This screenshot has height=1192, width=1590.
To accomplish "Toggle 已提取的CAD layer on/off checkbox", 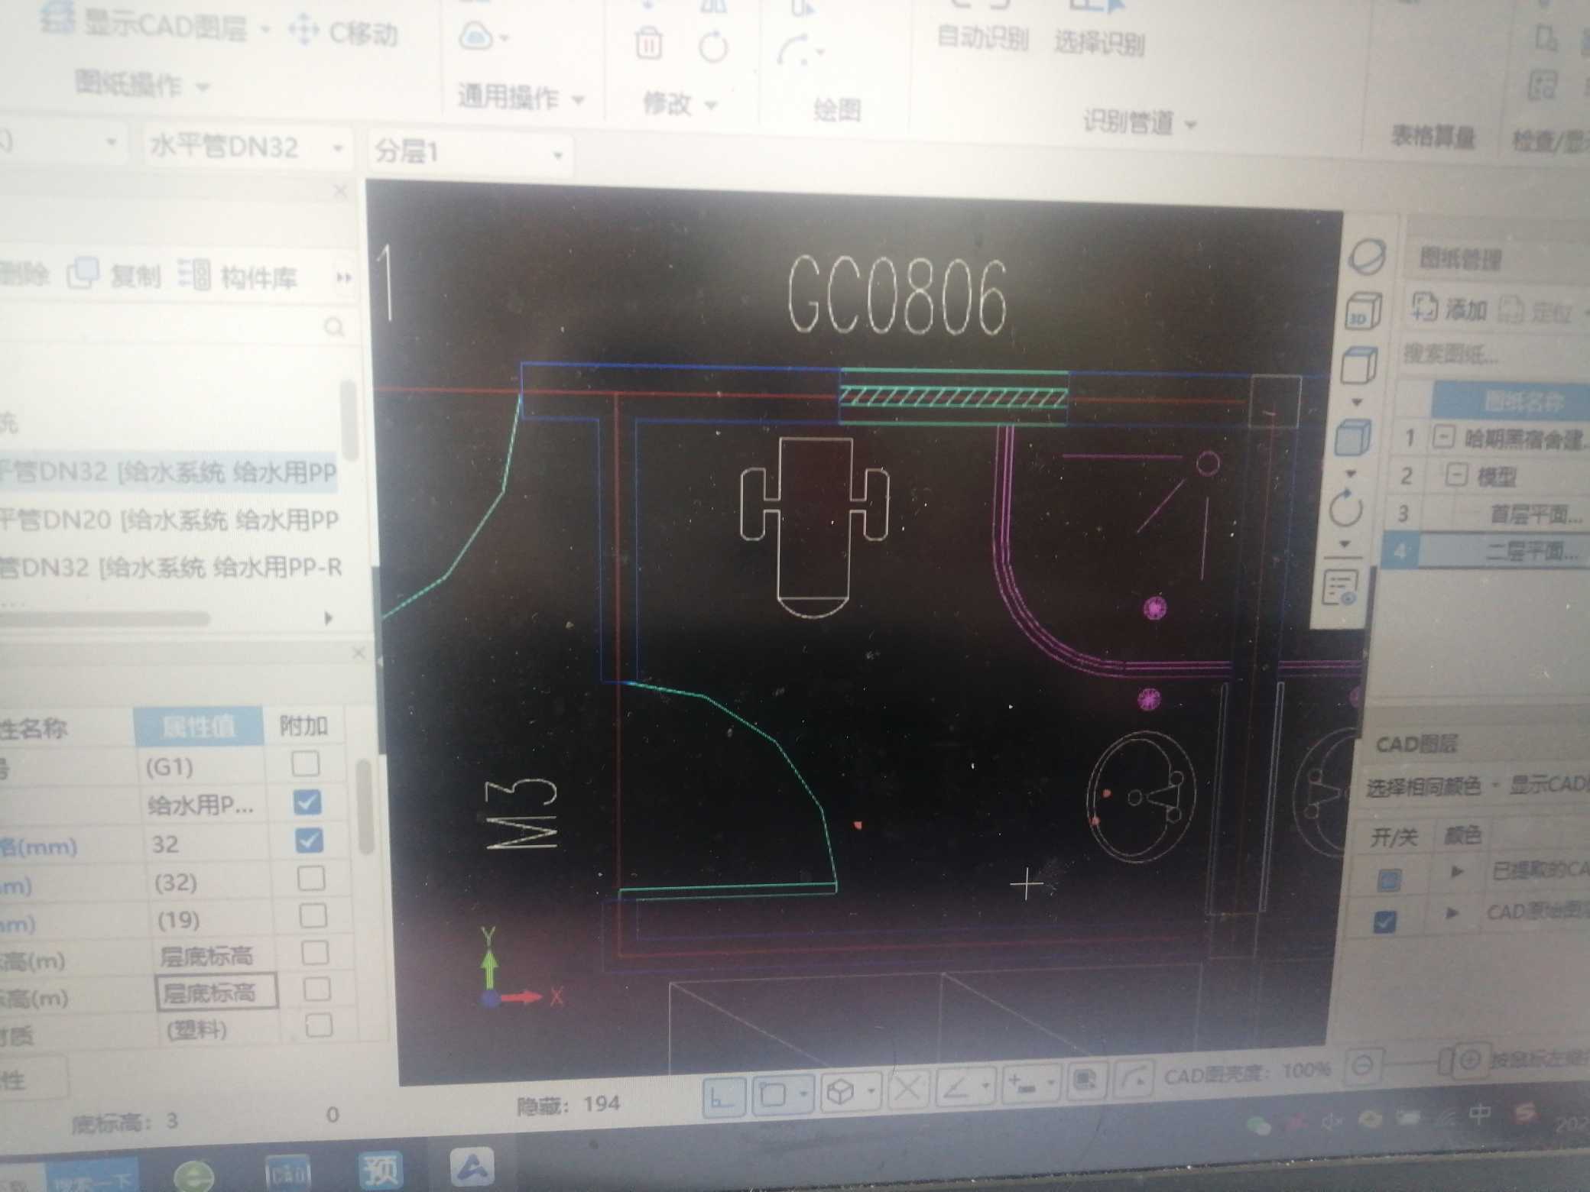I will pos(1389,879).
